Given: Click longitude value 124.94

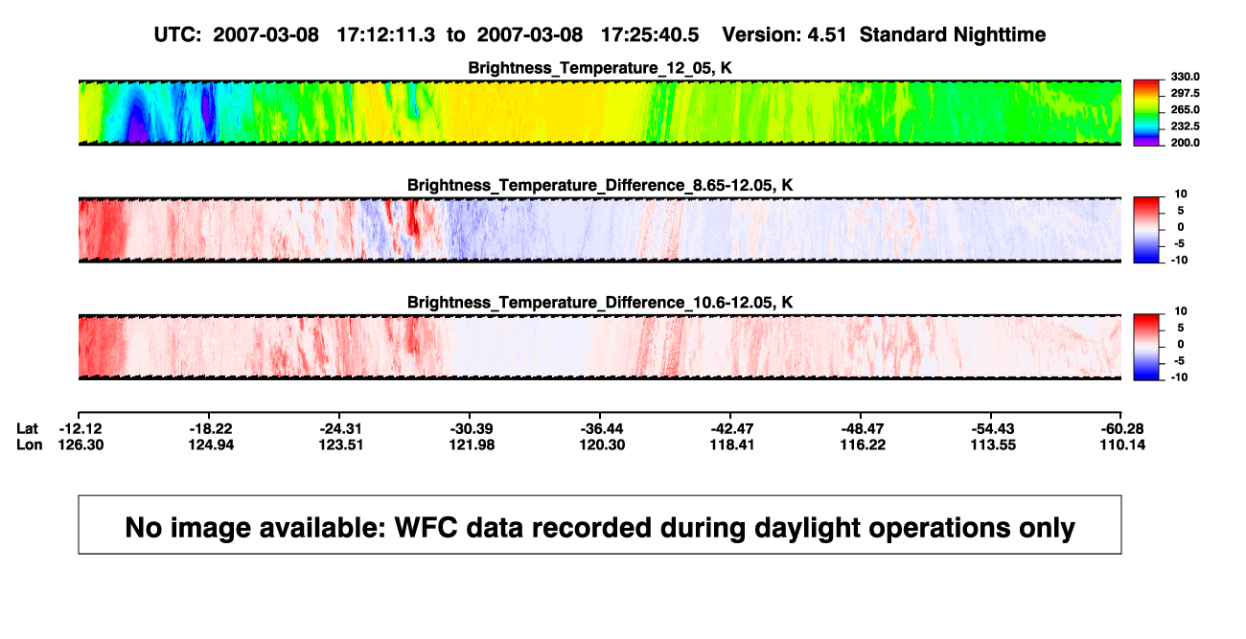Looking at the screenshot, I should (212, 445).
